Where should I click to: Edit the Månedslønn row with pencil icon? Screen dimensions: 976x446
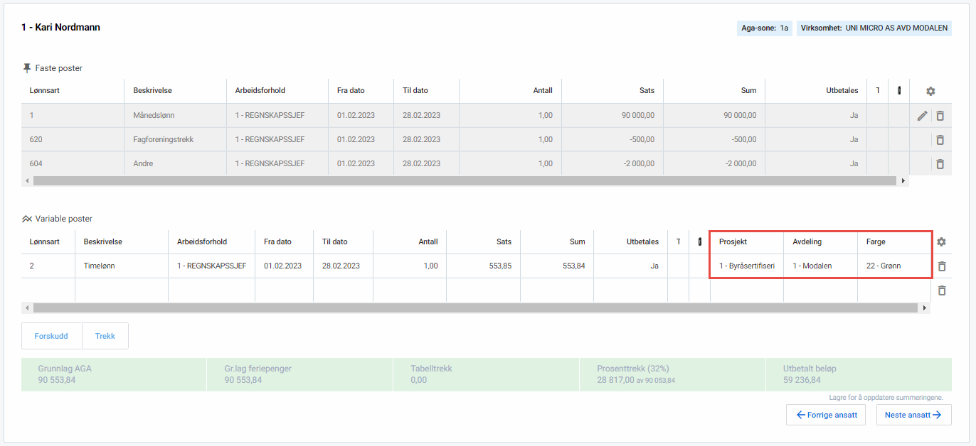[x=922, y=116]
